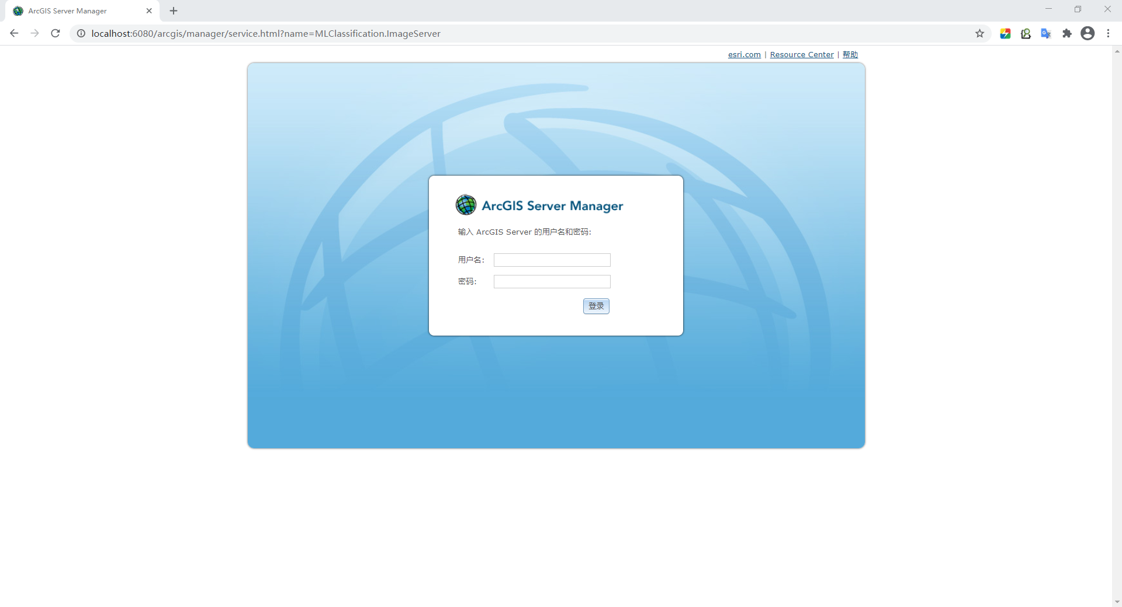1122x607 pixels.
Task: Open the colorful square extension icon
Action: coord(1005,33)
